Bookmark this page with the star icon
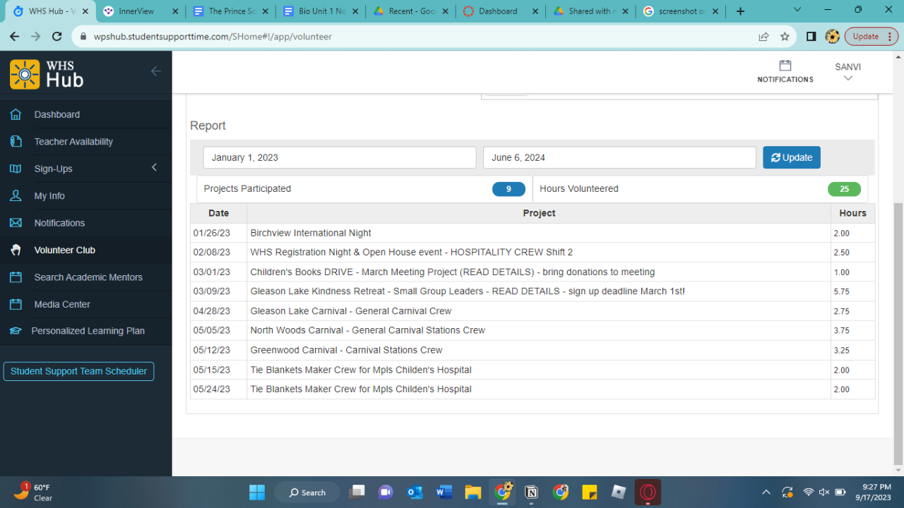 tap(785, 37)
